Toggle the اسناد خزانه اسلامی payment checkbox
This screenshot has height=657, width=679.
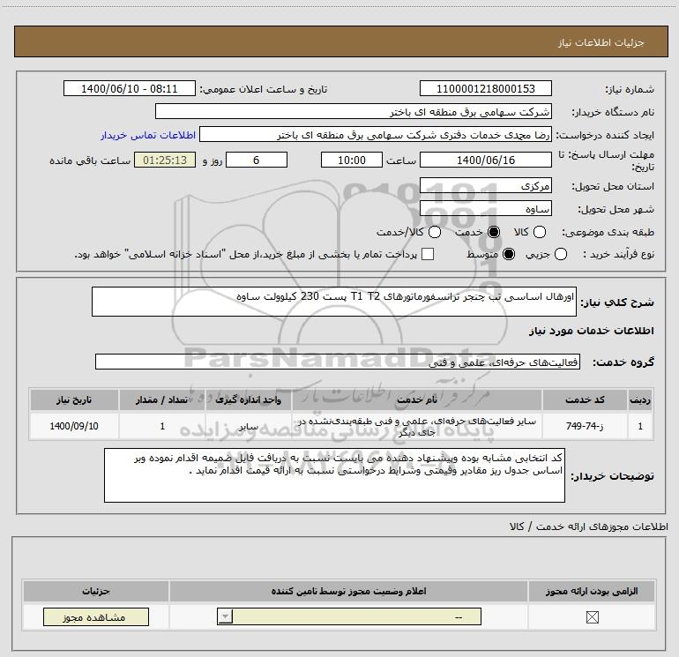(x=428, y=254)
